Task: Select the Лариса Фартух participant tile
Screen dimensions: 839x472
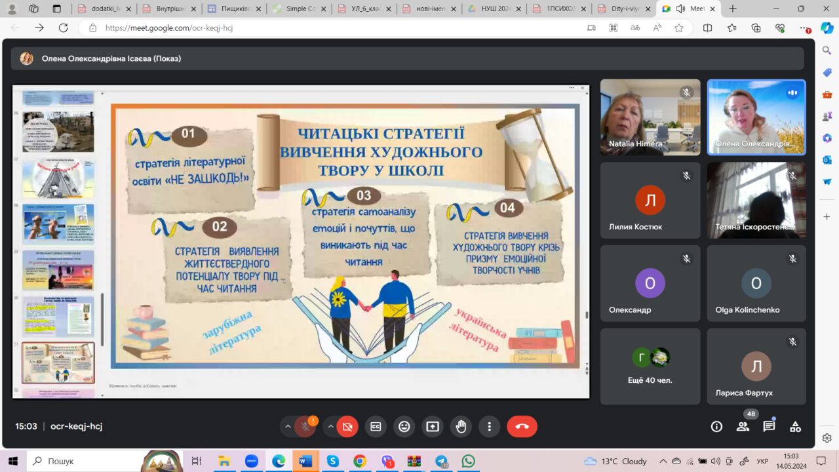Action: [x=756, y=366]
